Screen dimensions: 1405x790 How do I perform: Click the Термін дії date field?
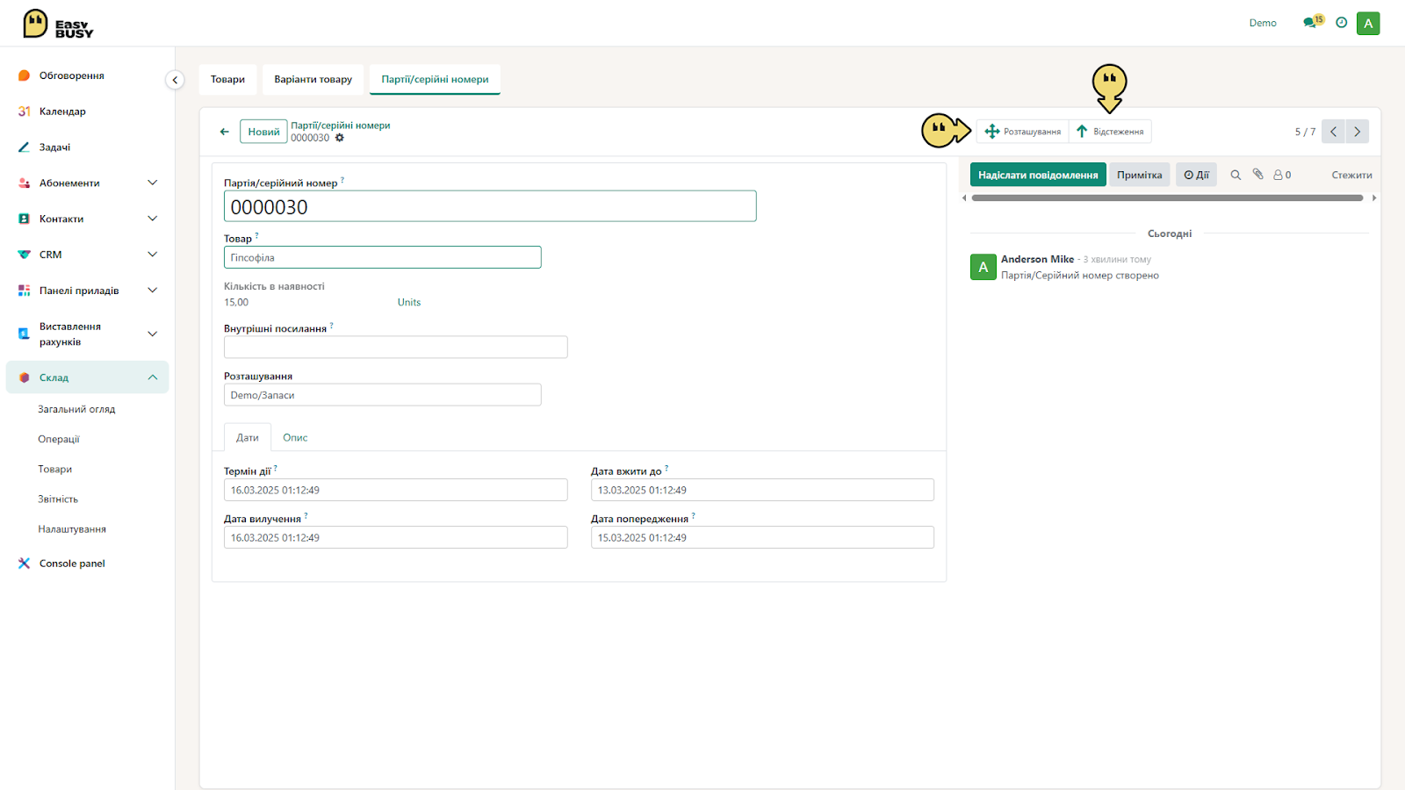tap(396, 490)
